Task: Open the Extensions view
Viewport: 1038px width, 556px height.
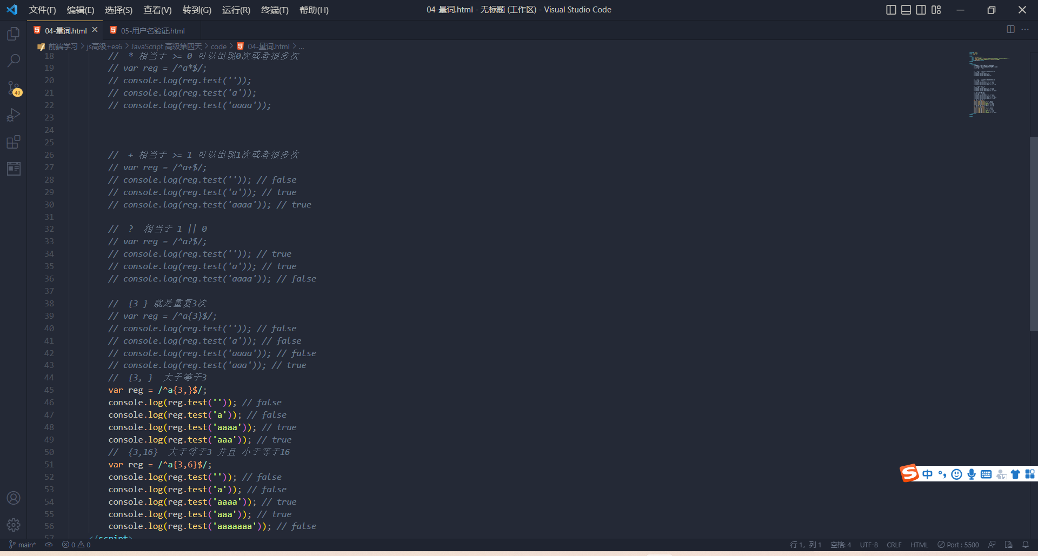Action: pyautogui.click(x=14, y=142)
